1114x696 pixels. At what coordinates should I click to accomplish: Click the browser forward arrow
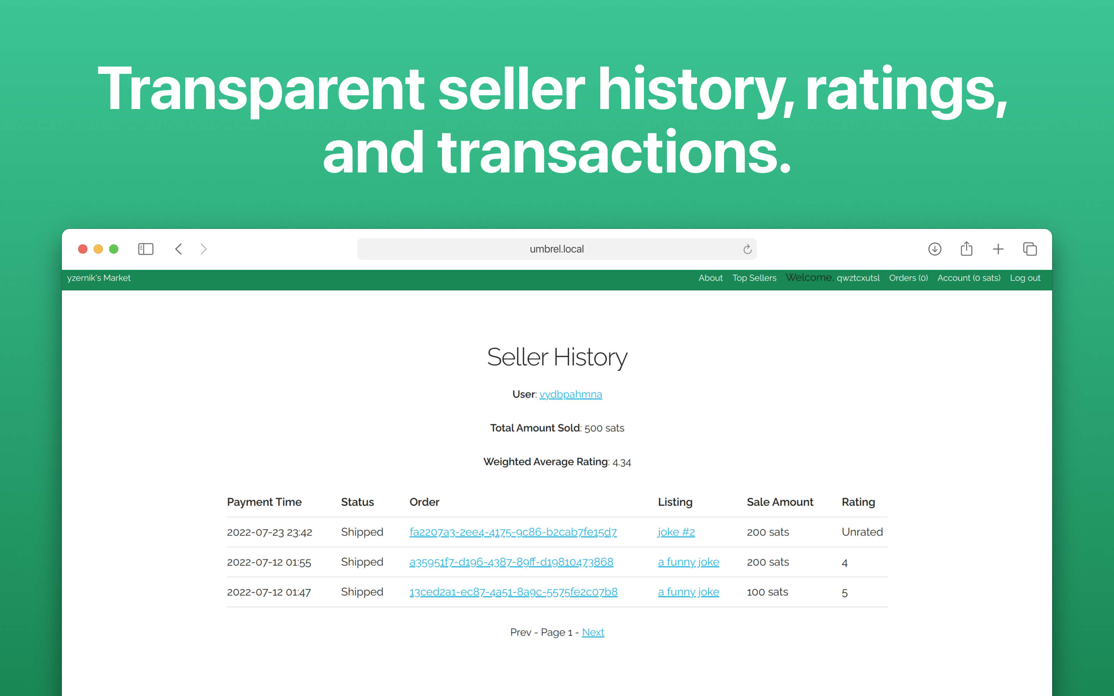click(204, 249)
